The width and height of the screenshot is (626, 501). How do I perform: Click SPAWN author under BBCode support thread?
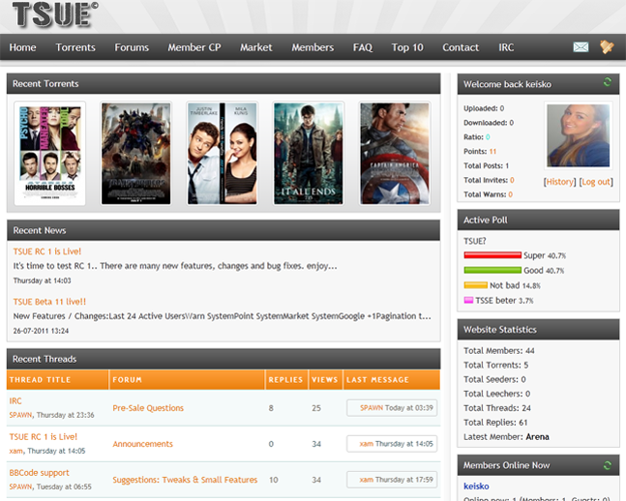pyautogui.click(x=20, y=487)
